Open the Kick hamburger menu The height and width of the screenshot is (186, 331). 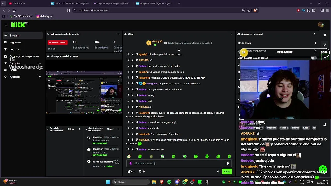6,25
